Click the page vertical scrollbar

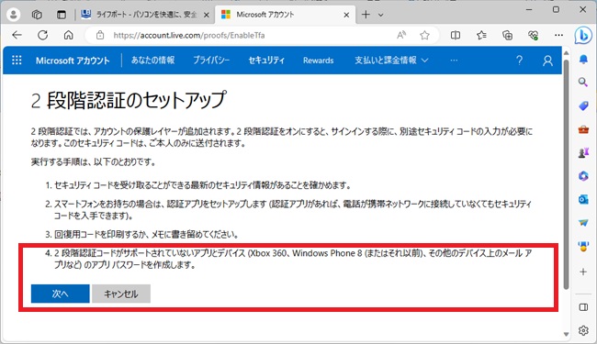tap(566, 175)
